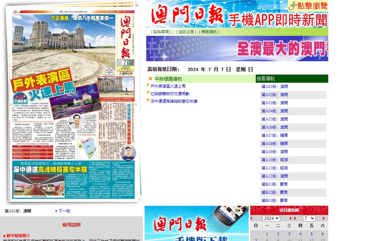
Task: Click the 使用說明 heading
Action: (71, 225)
